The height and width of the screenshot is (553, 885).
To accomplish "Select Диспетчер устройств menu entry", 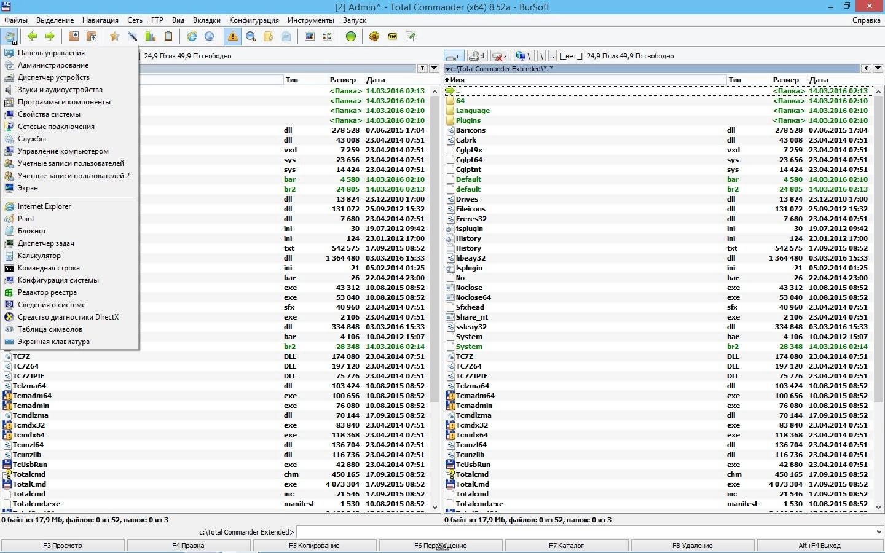I will point(71,77).
